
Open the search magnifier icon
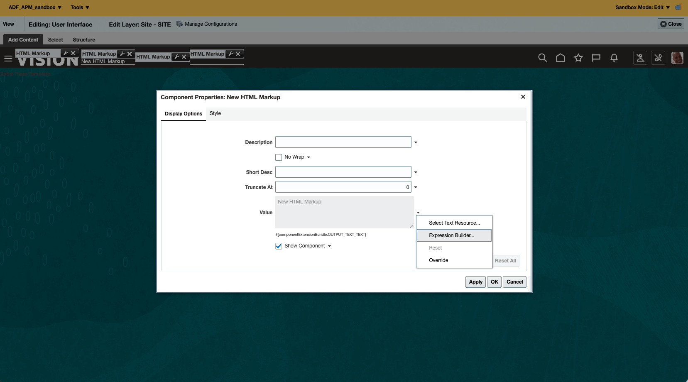[542, 58]
